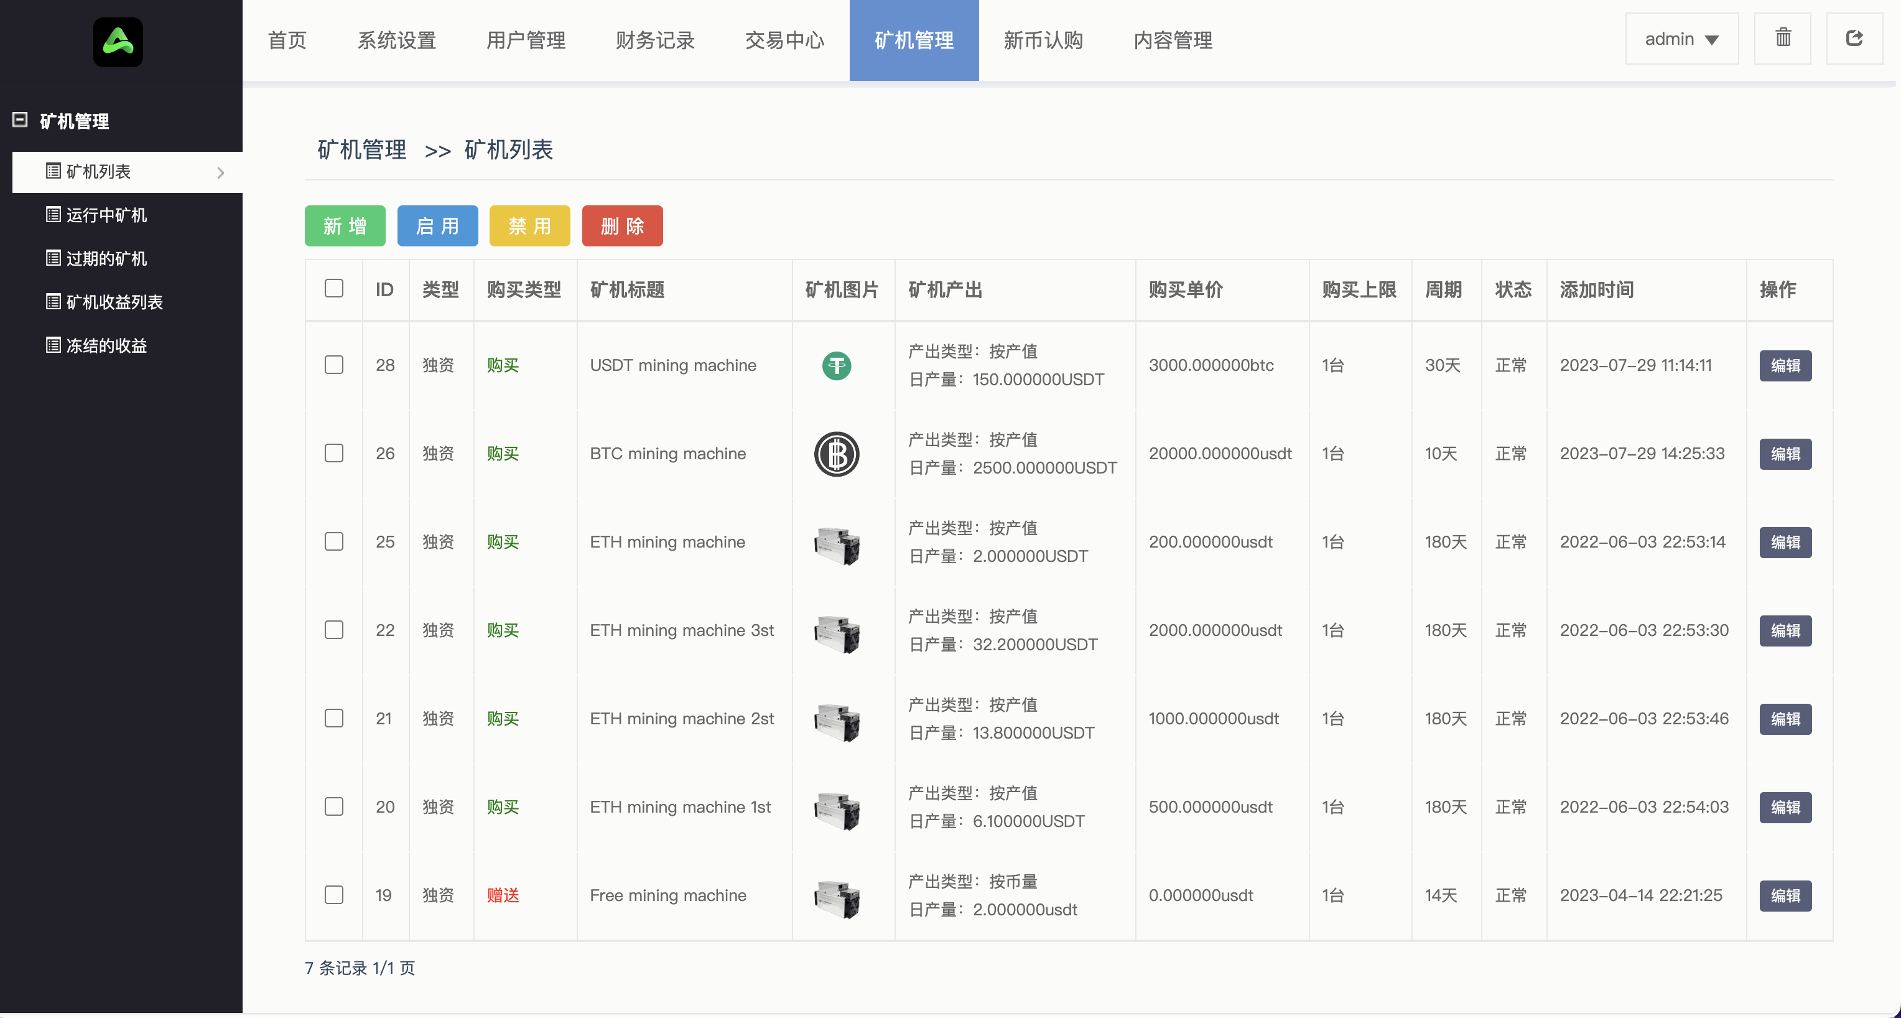Open the 矿机列表 sidebar item icon
Screen dimensions: 1901x1018
(x=52, y=171)
